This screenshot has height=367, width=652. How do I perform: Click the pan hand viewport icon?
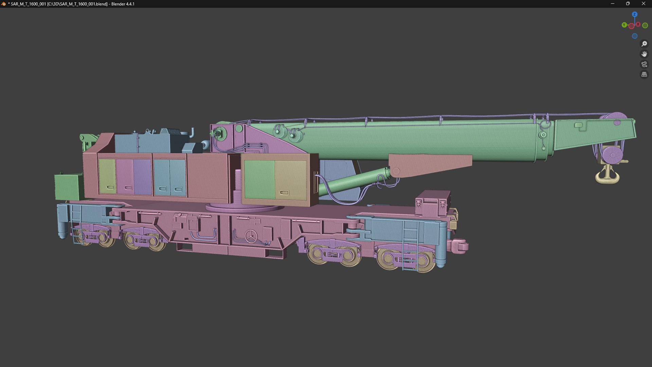(x=644, y=54)
